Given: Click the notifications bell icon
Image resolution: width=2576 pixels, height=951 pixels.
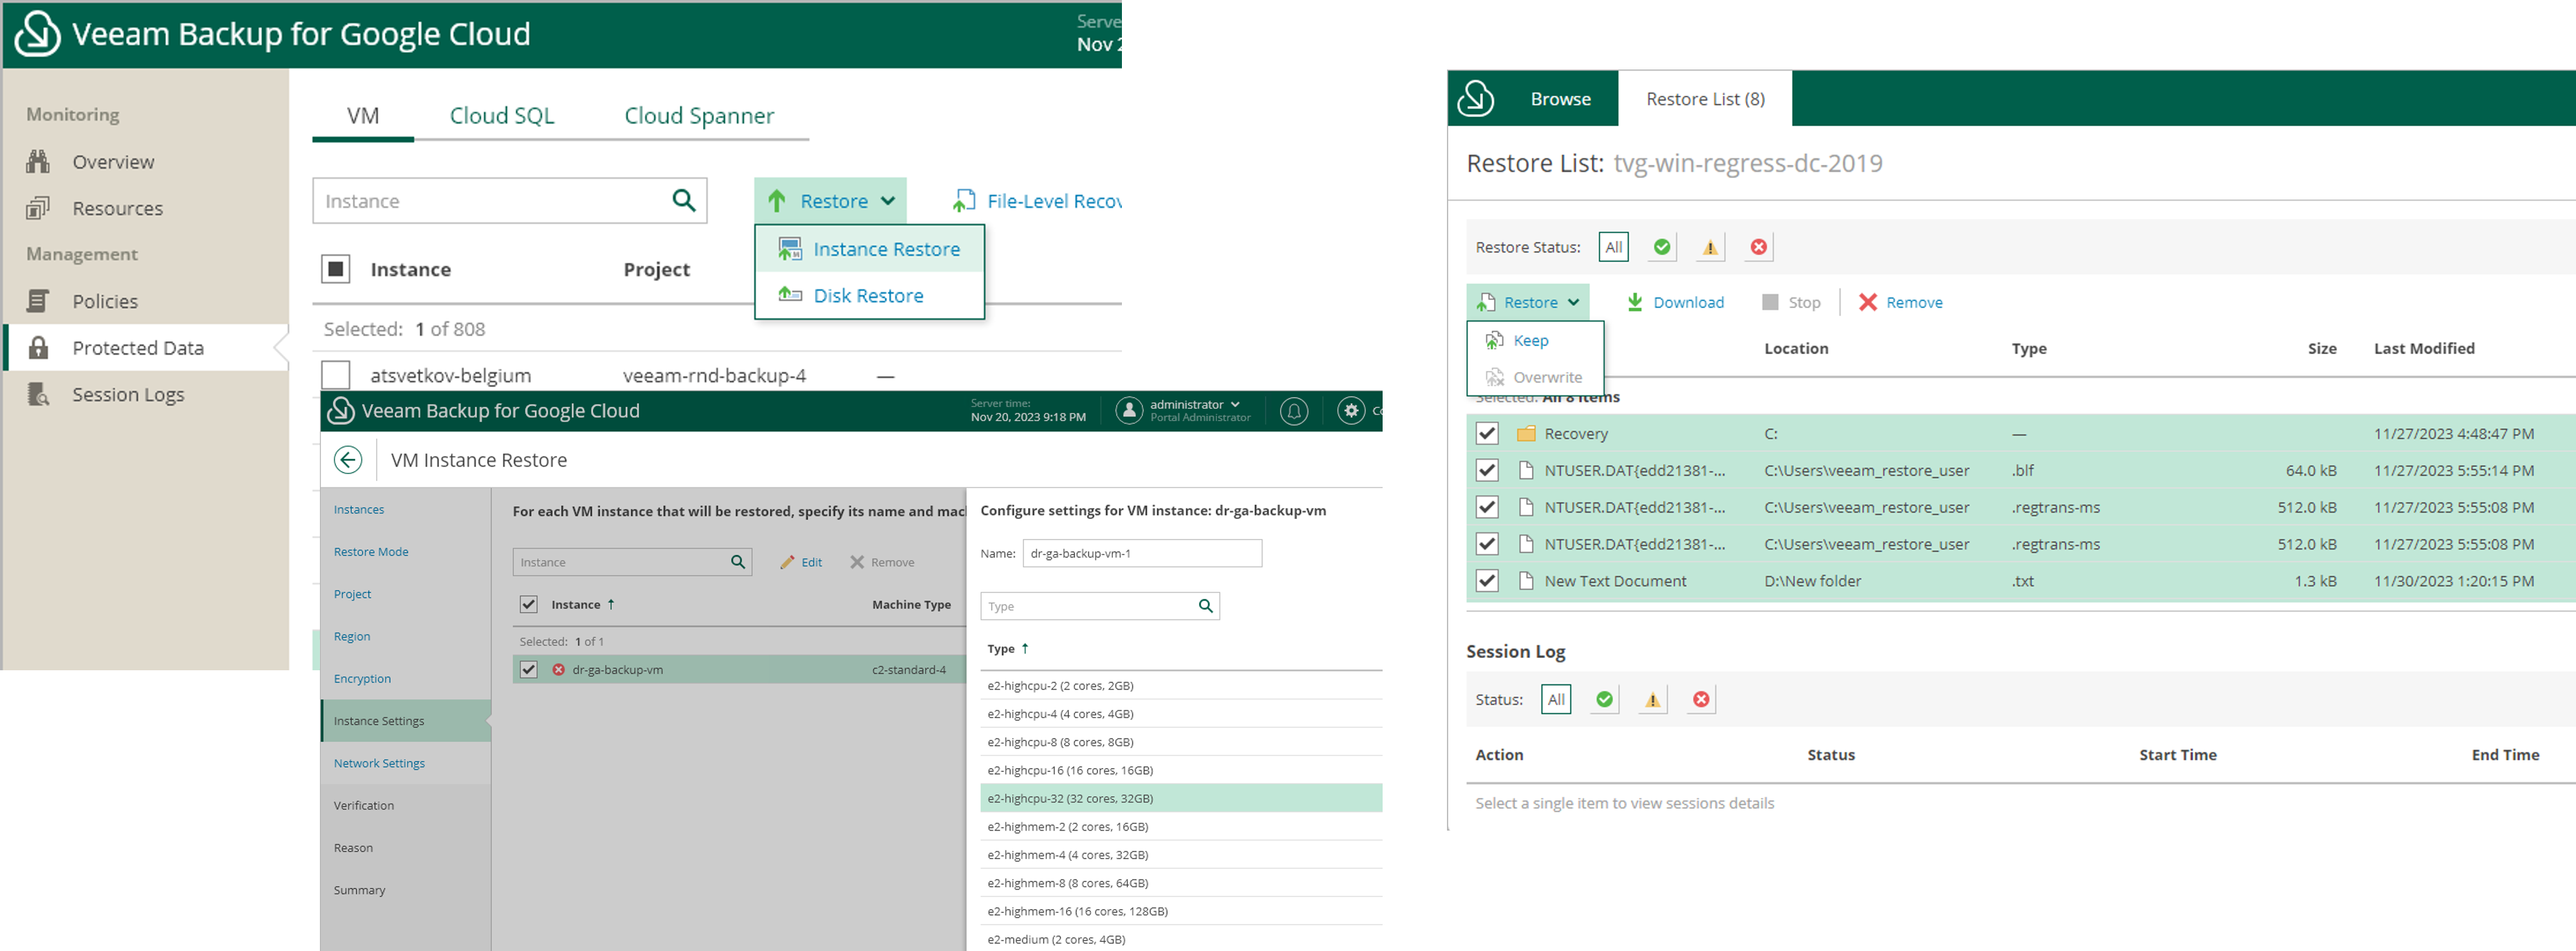Looking at the screenshot, I should click(1294, 411).
